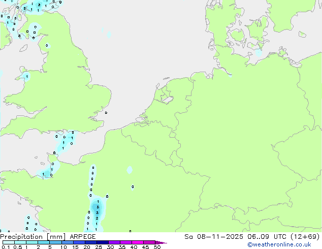Screen dimensions: 322x249
Task: Click the '30' legend scale label
Action: [110, 247]
